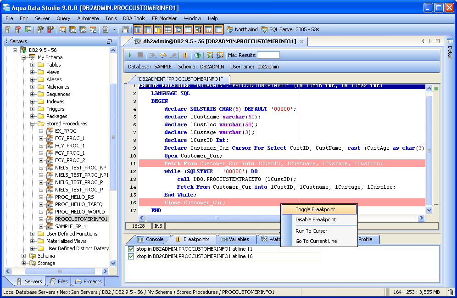The width and height of the screenshot is (457, 298).
Task: Open the DBA Tools menu
Action: tap(134, 18)
